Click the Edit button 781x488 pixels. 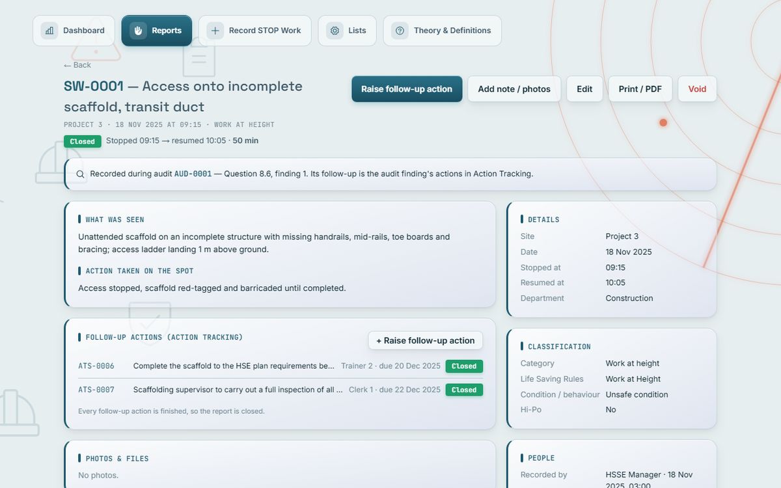click(584, 89)
